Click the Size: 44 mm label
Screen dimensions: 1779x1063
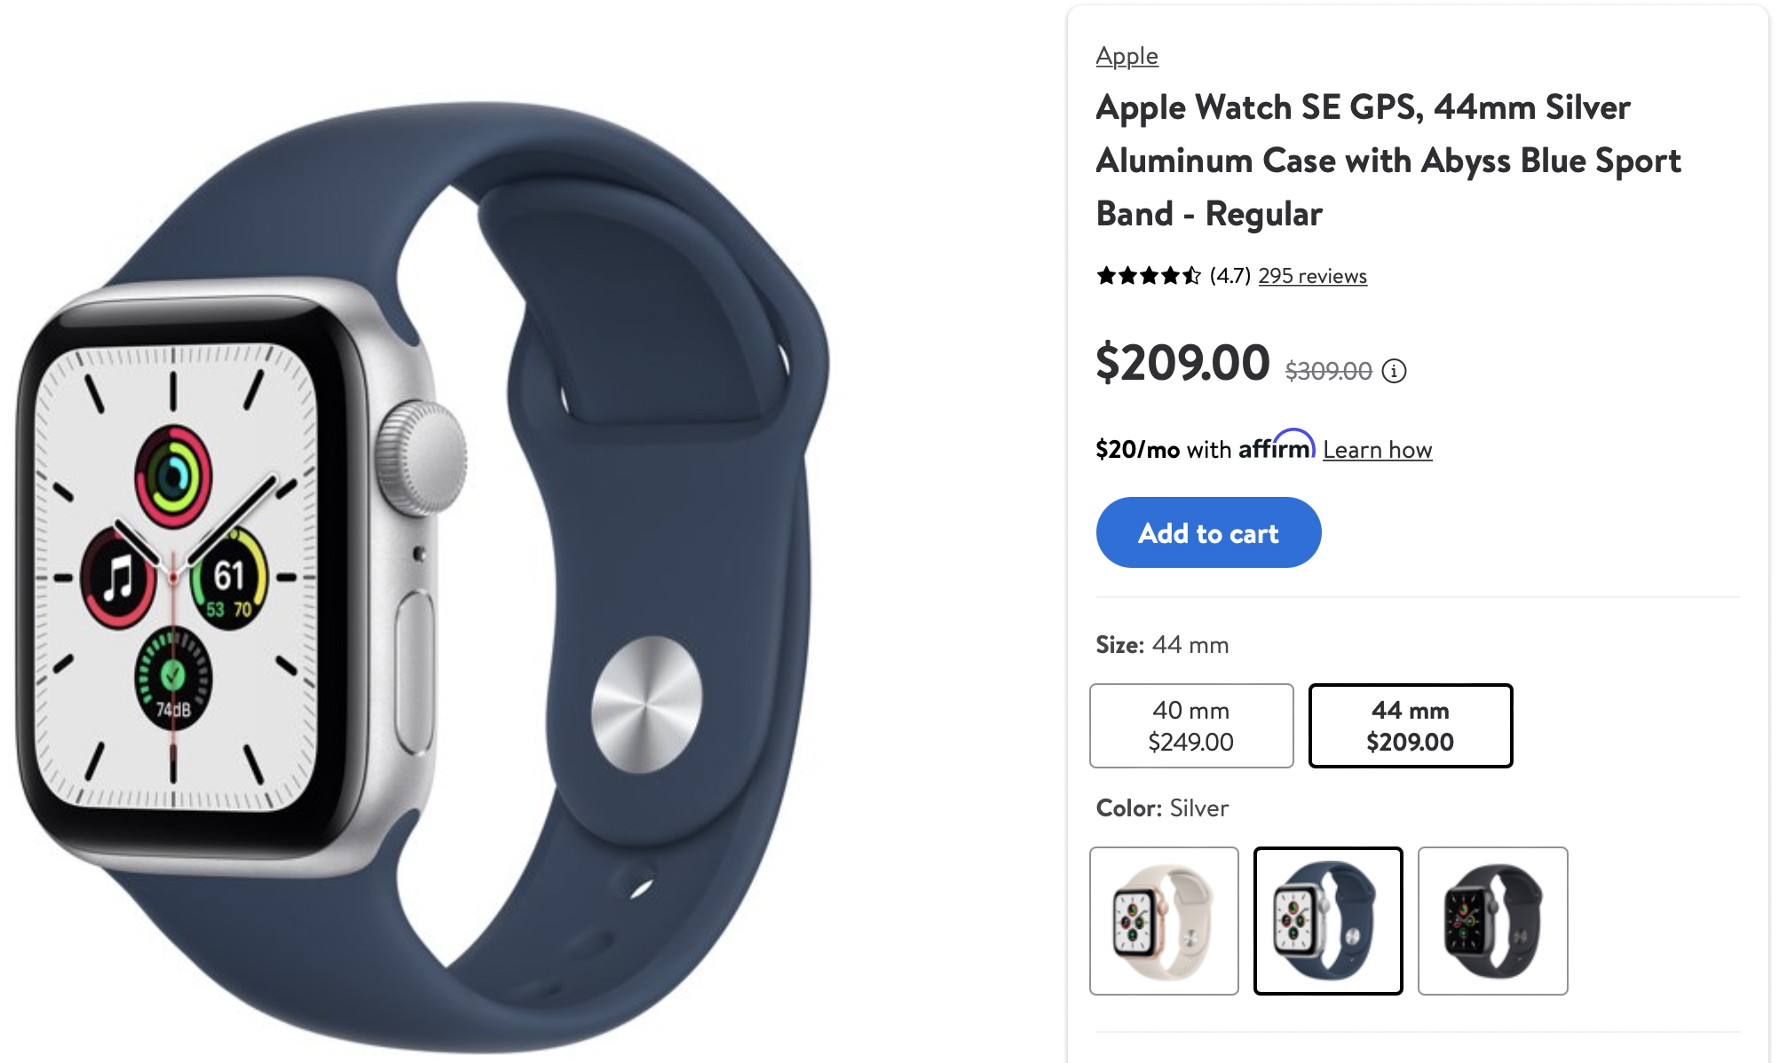click(1162, 645)
